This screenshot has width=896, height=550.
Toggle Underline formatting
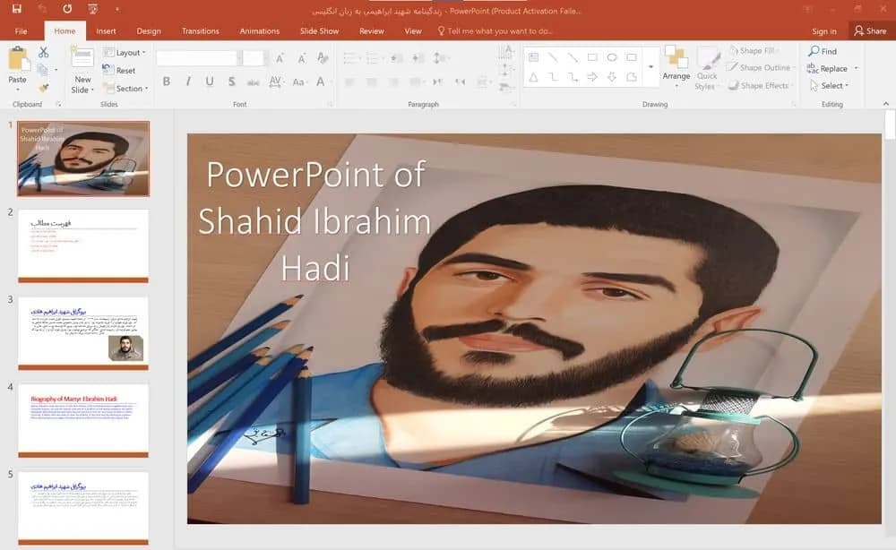210,82
